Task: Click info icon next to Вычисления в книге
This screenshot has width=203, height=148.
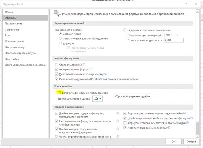Action: 81,30
